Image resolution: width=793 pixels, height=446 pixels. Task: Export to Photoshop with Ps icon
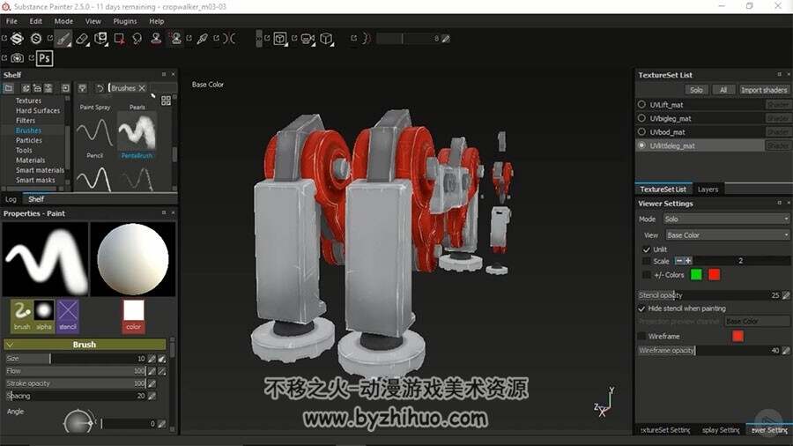pos(45,58)
